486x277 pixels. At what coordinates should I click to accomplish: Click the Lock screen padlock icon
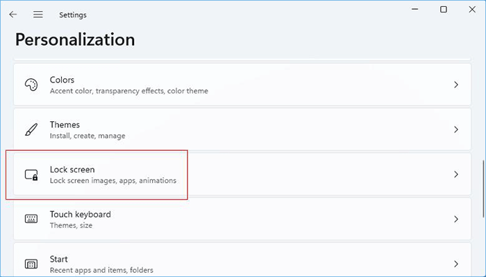click(x=31, y=175)
